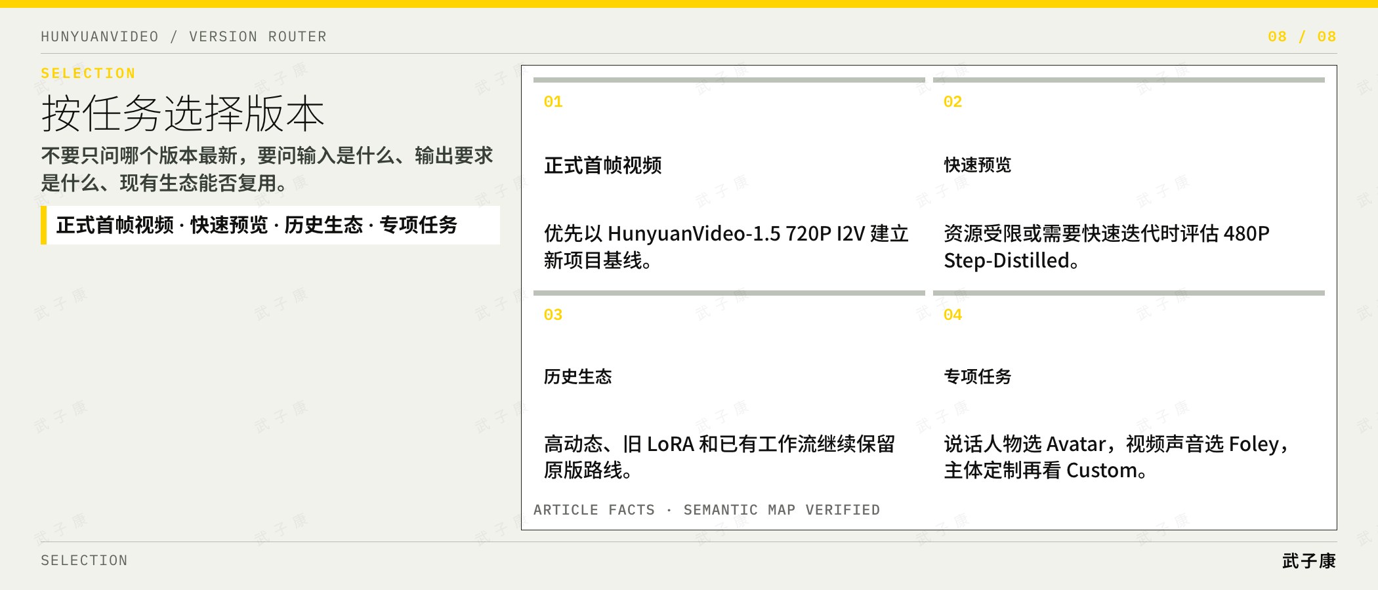Click the card heading '快速预览'

[978, 165]
